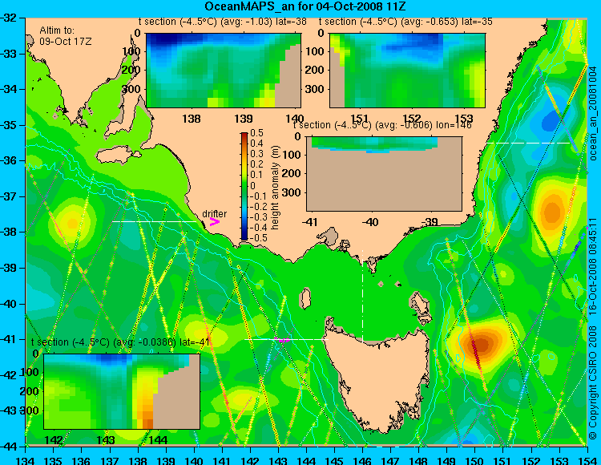Click the '-32' latitude axis label
The width and height of the screenshot is (601, 465).
pos(9,18)
